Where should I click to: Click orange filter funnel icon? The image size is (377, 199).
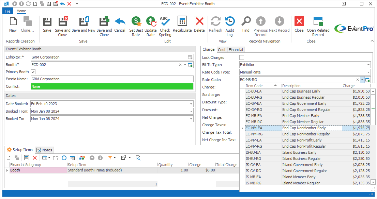(x=110, y=158)
